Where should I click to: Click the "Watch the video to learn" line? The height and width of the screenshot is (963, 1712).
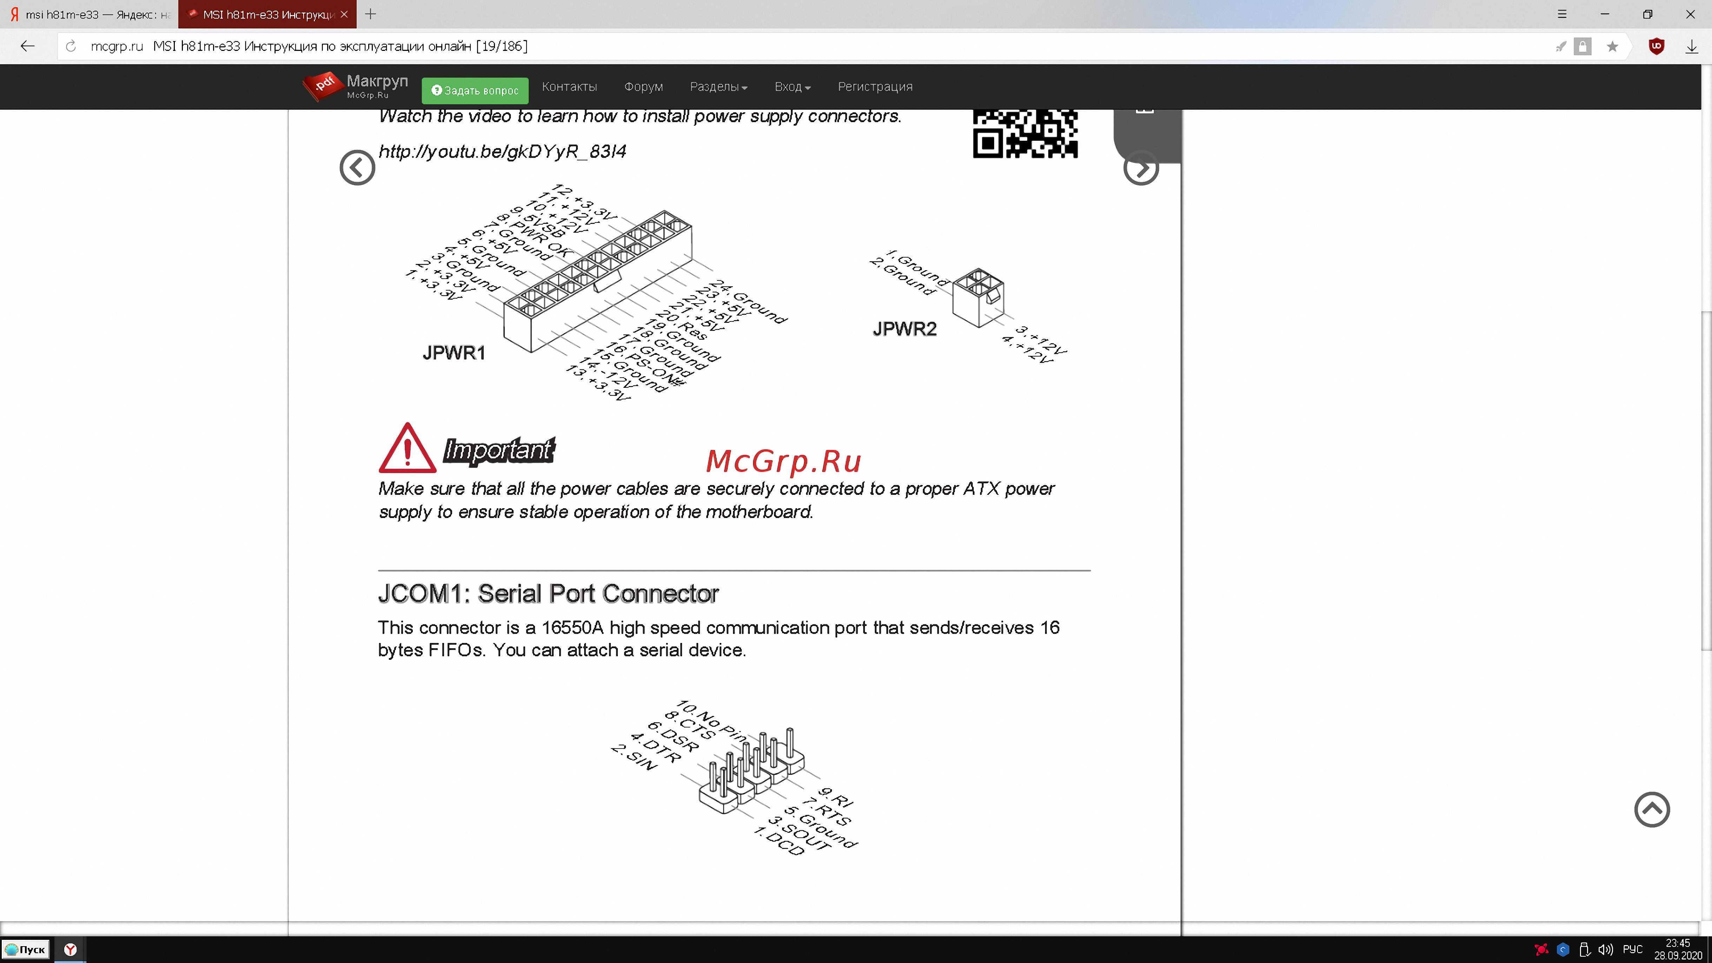coord(640,116)
